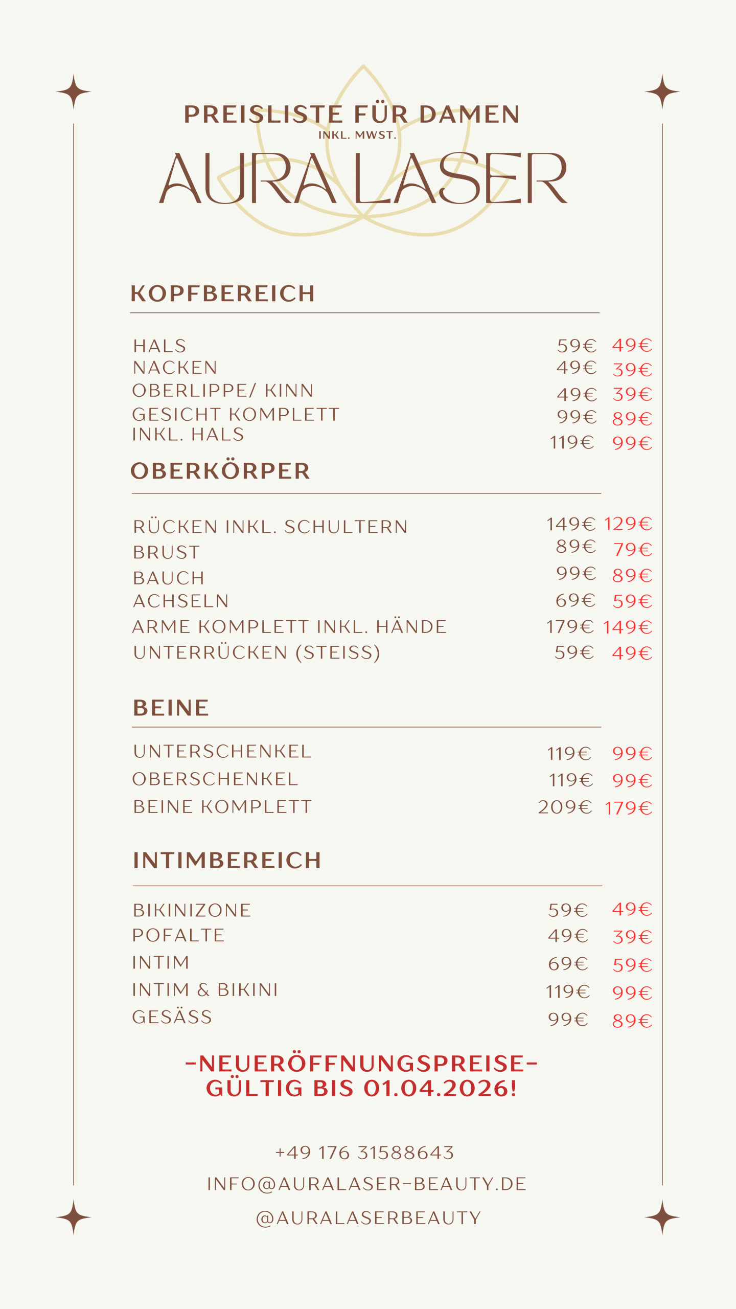Screen dimensions: 736x1309
Task: Click the red 129€ discounted price
Action: tap(628, 524)
